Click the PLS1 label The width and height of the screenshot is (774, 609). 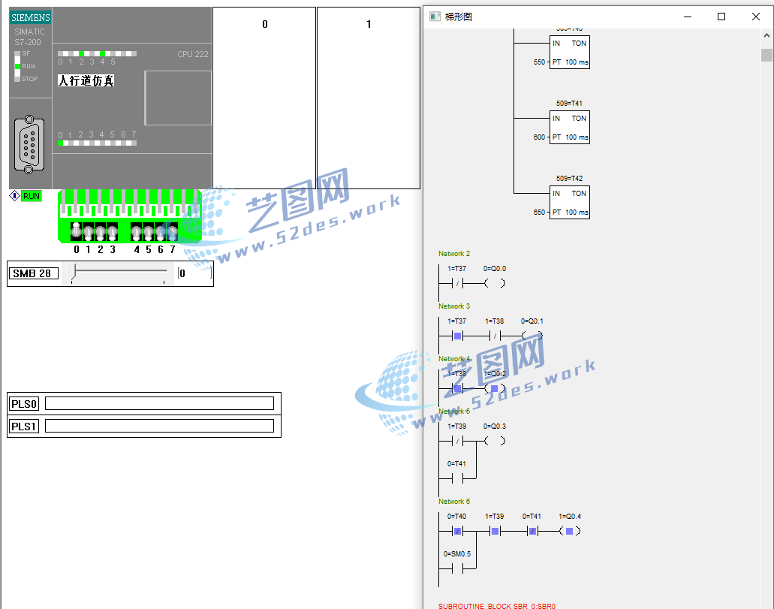(x=24, y=427)
